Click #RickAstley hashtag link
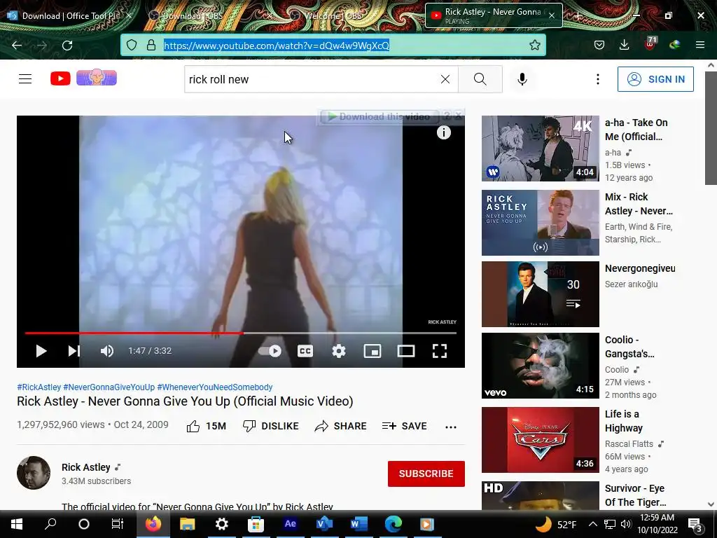Viewport: 717px width, 538px height. (x=39, y=387)
